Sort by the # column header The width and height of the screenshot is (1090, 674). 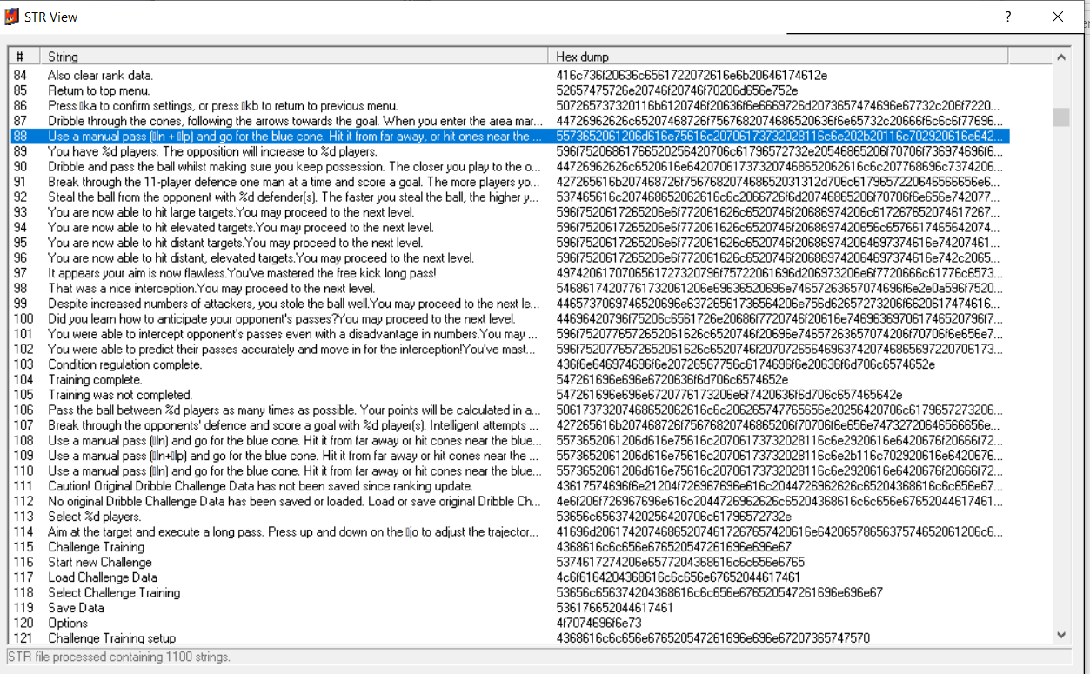click(24, 57)
